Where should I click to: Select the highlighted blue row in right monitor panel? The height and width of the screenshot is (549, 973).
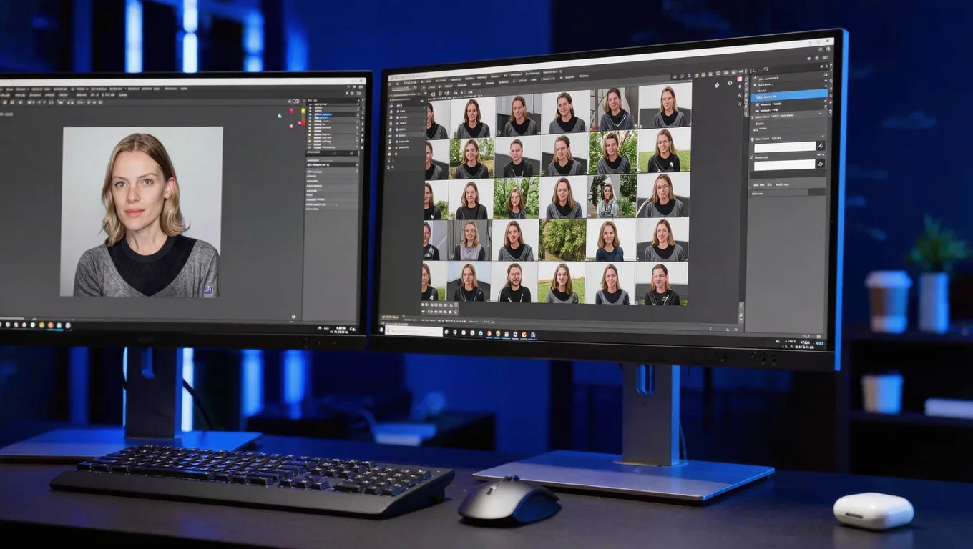click(791, 94)
